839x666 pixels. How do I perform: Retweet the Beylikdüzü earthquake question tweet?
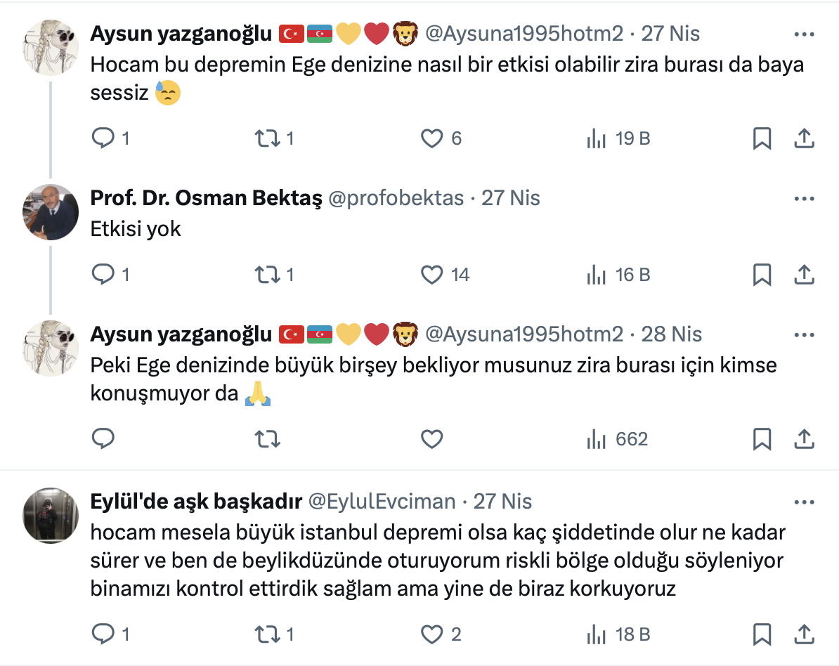tap(266, 634)
